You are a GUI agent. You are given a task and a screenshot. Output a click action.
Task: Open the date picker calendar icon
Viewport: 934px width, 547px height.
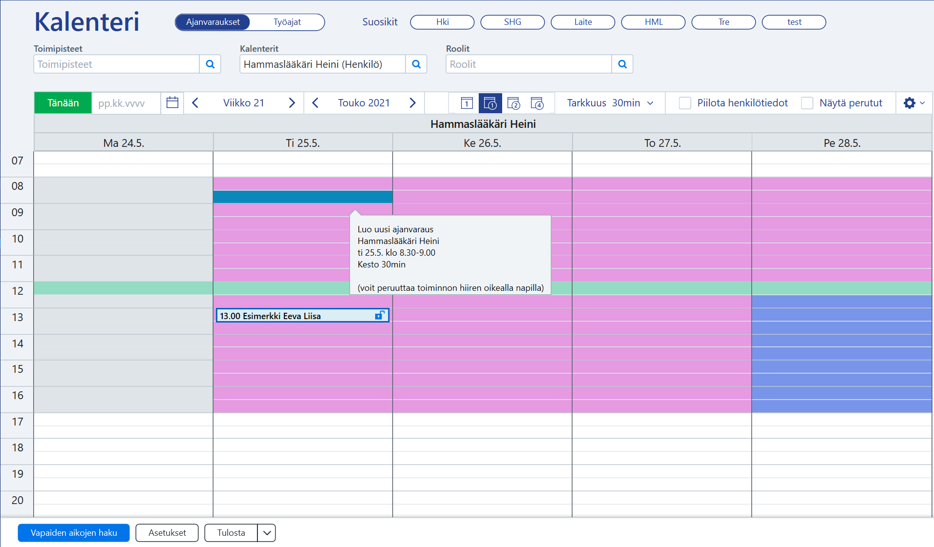(x=172, y=103)
